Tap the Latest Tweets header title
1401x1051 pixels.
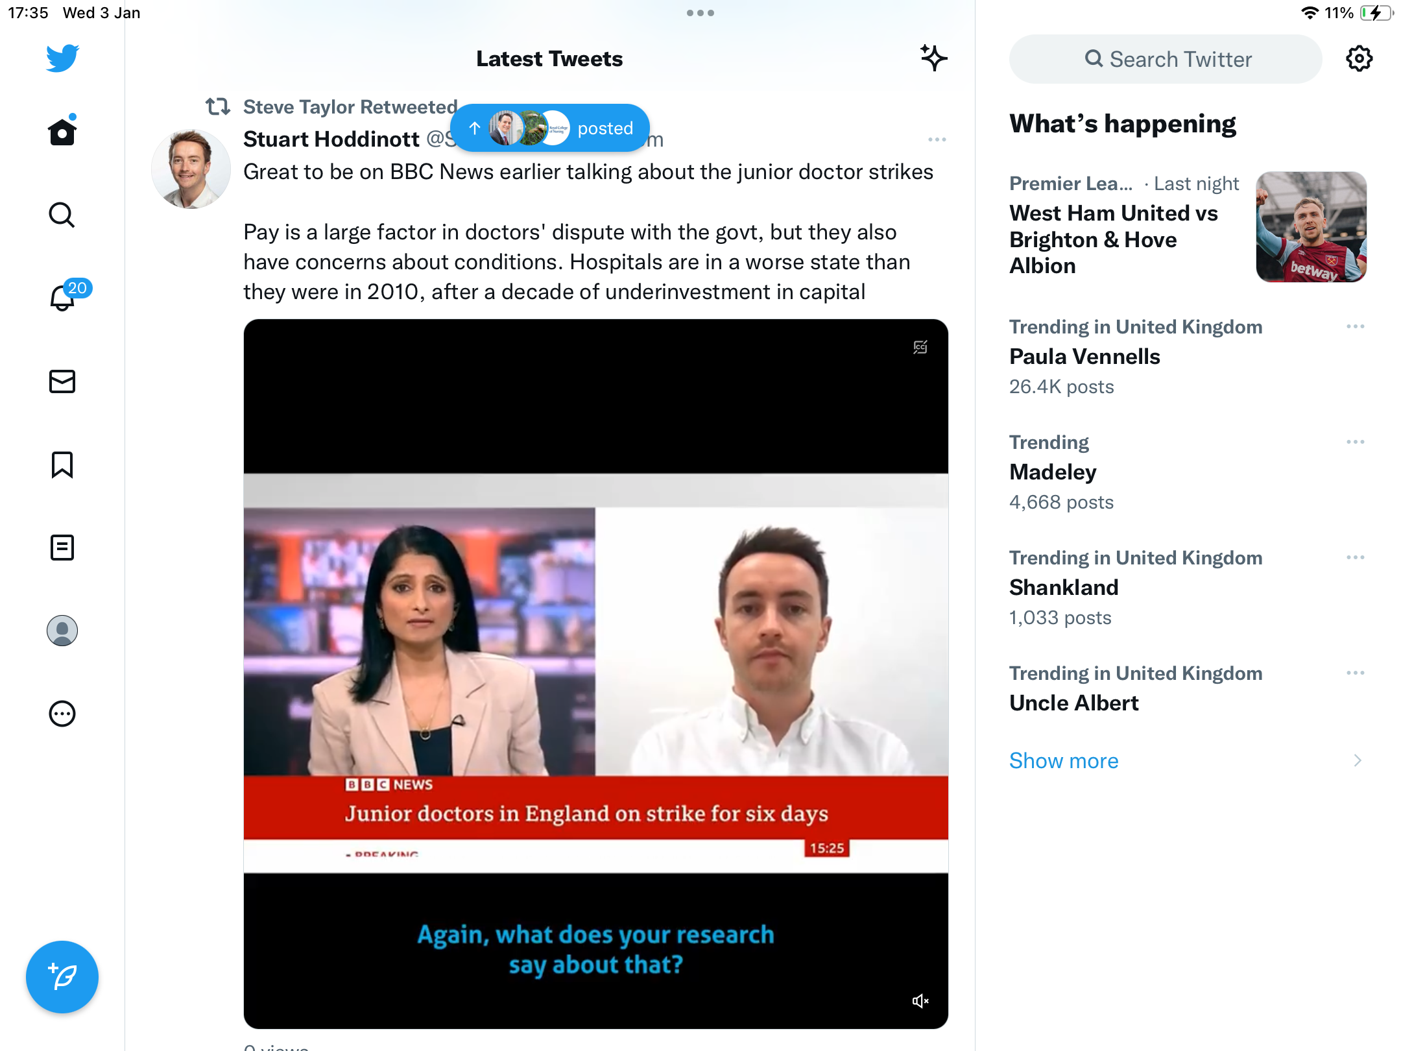(549, 59)
